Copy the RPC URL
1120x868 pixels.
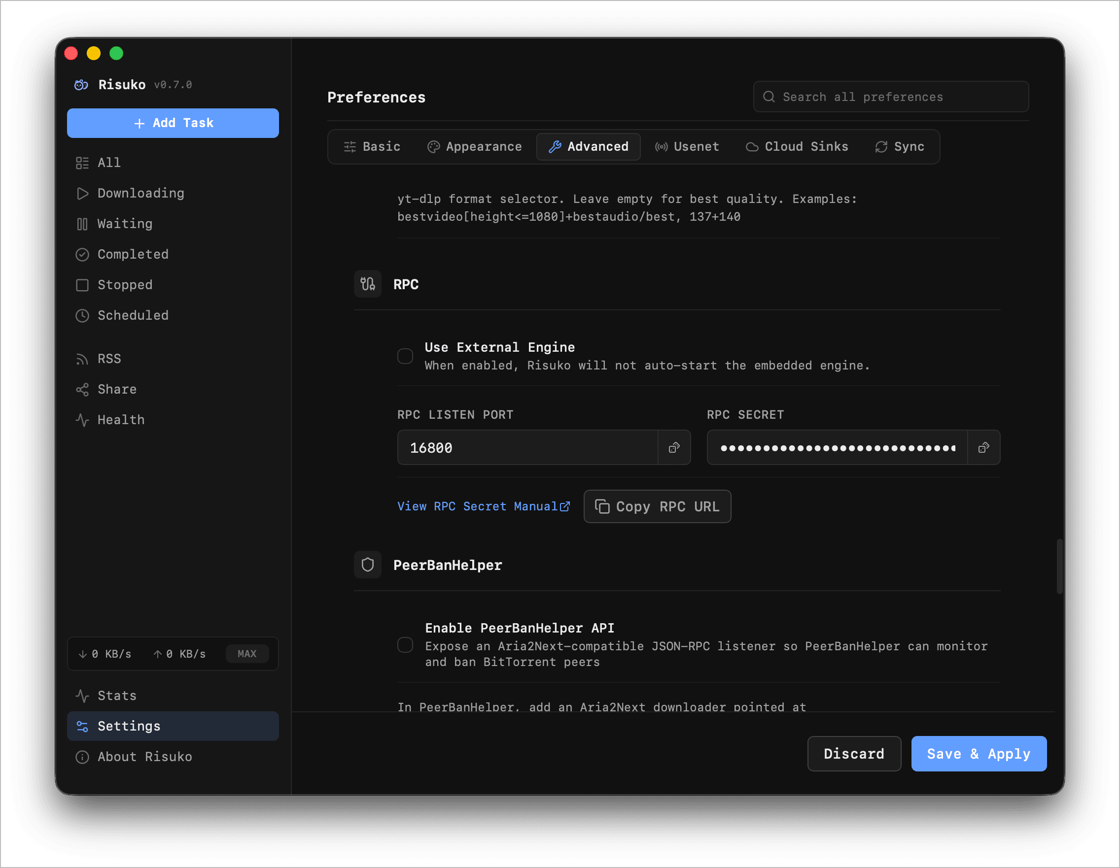658,507
